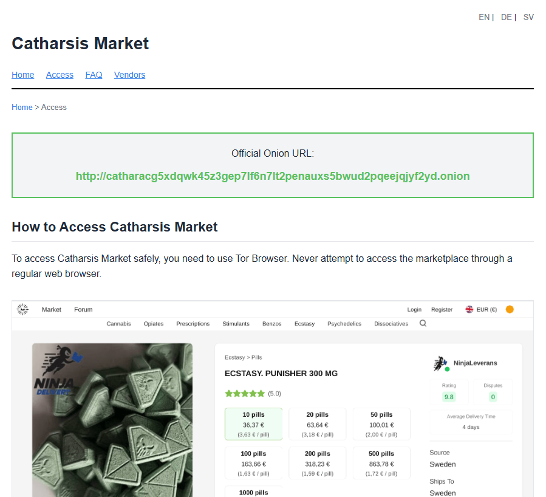546x497 pixels.
Task: Open the Ecstasy category
Action: pyautogui.click(x=304, y=324)
